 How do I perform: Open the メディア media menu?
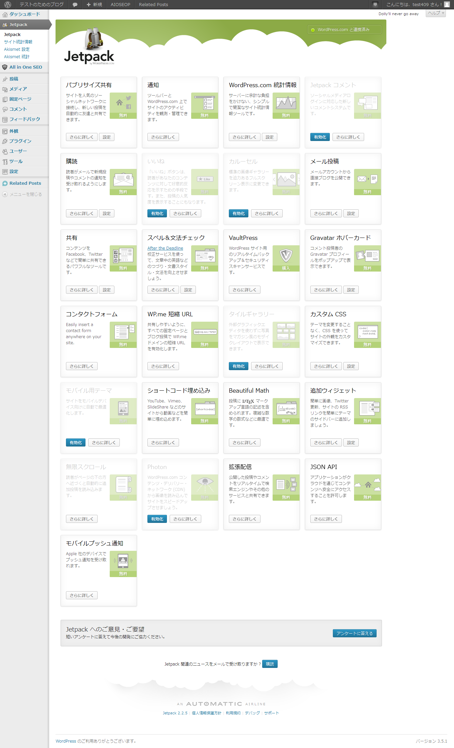coord(25,89)
